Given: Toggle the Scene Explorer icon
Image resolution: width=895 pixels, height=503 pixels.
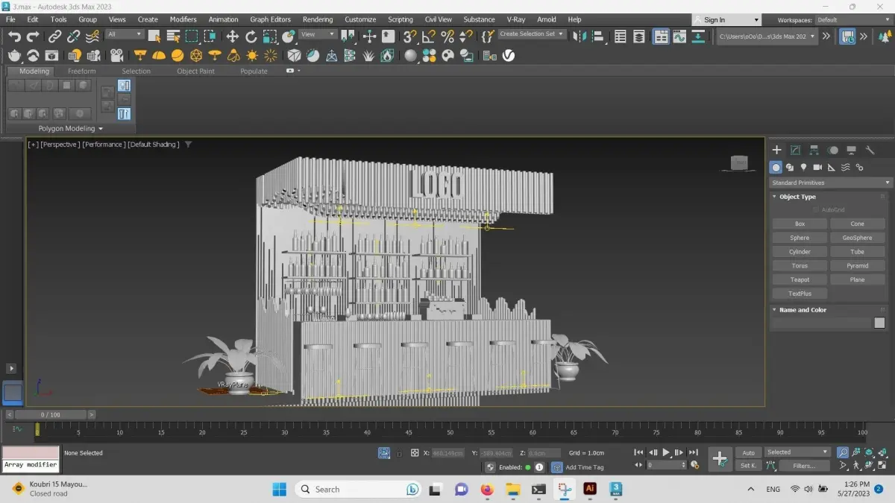Looking at the screenshot, I should coord(621,36).
